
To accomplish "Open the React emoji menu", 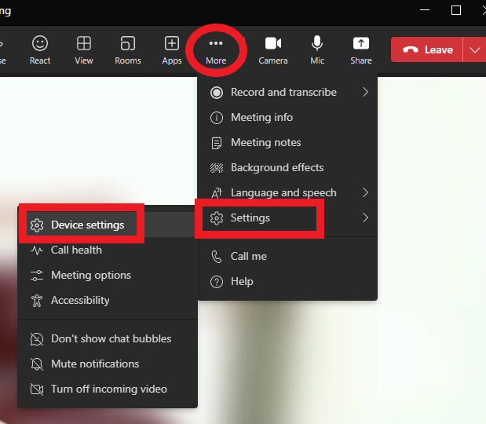I will 40,50.
